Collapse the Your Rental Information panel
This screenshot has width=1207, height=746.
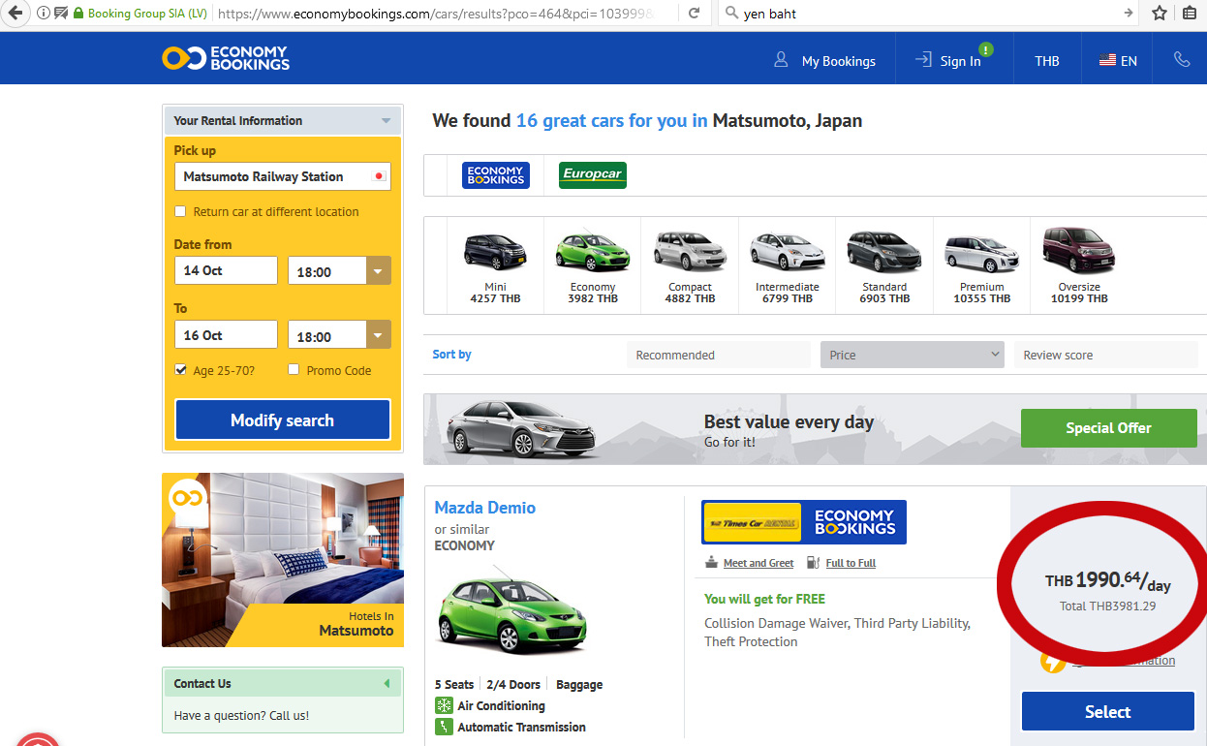(386, 121)
